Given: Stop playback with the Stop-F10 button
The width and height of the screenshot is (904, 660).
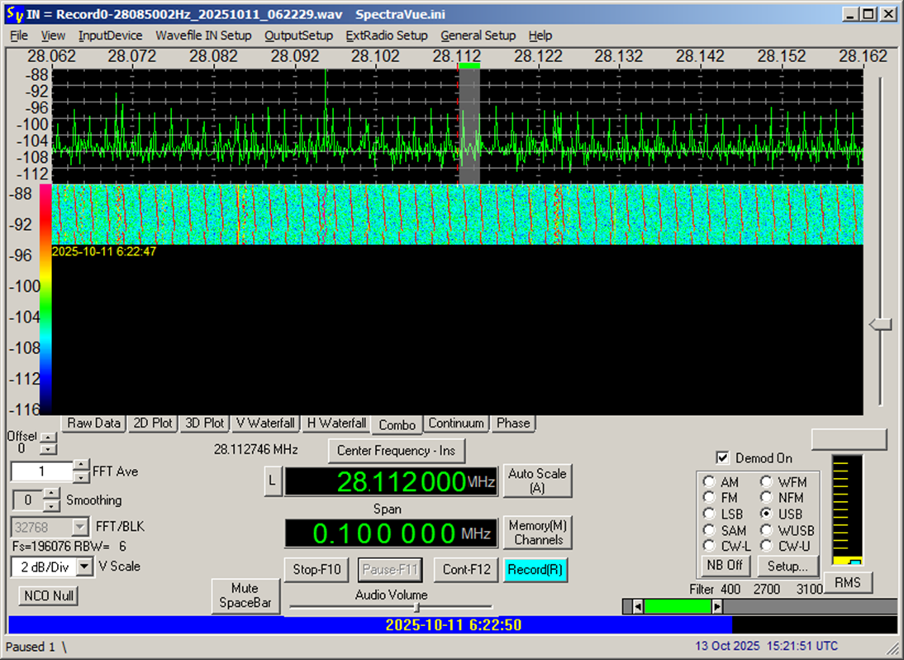Looking at the screenshot, I should click(316, 569).
